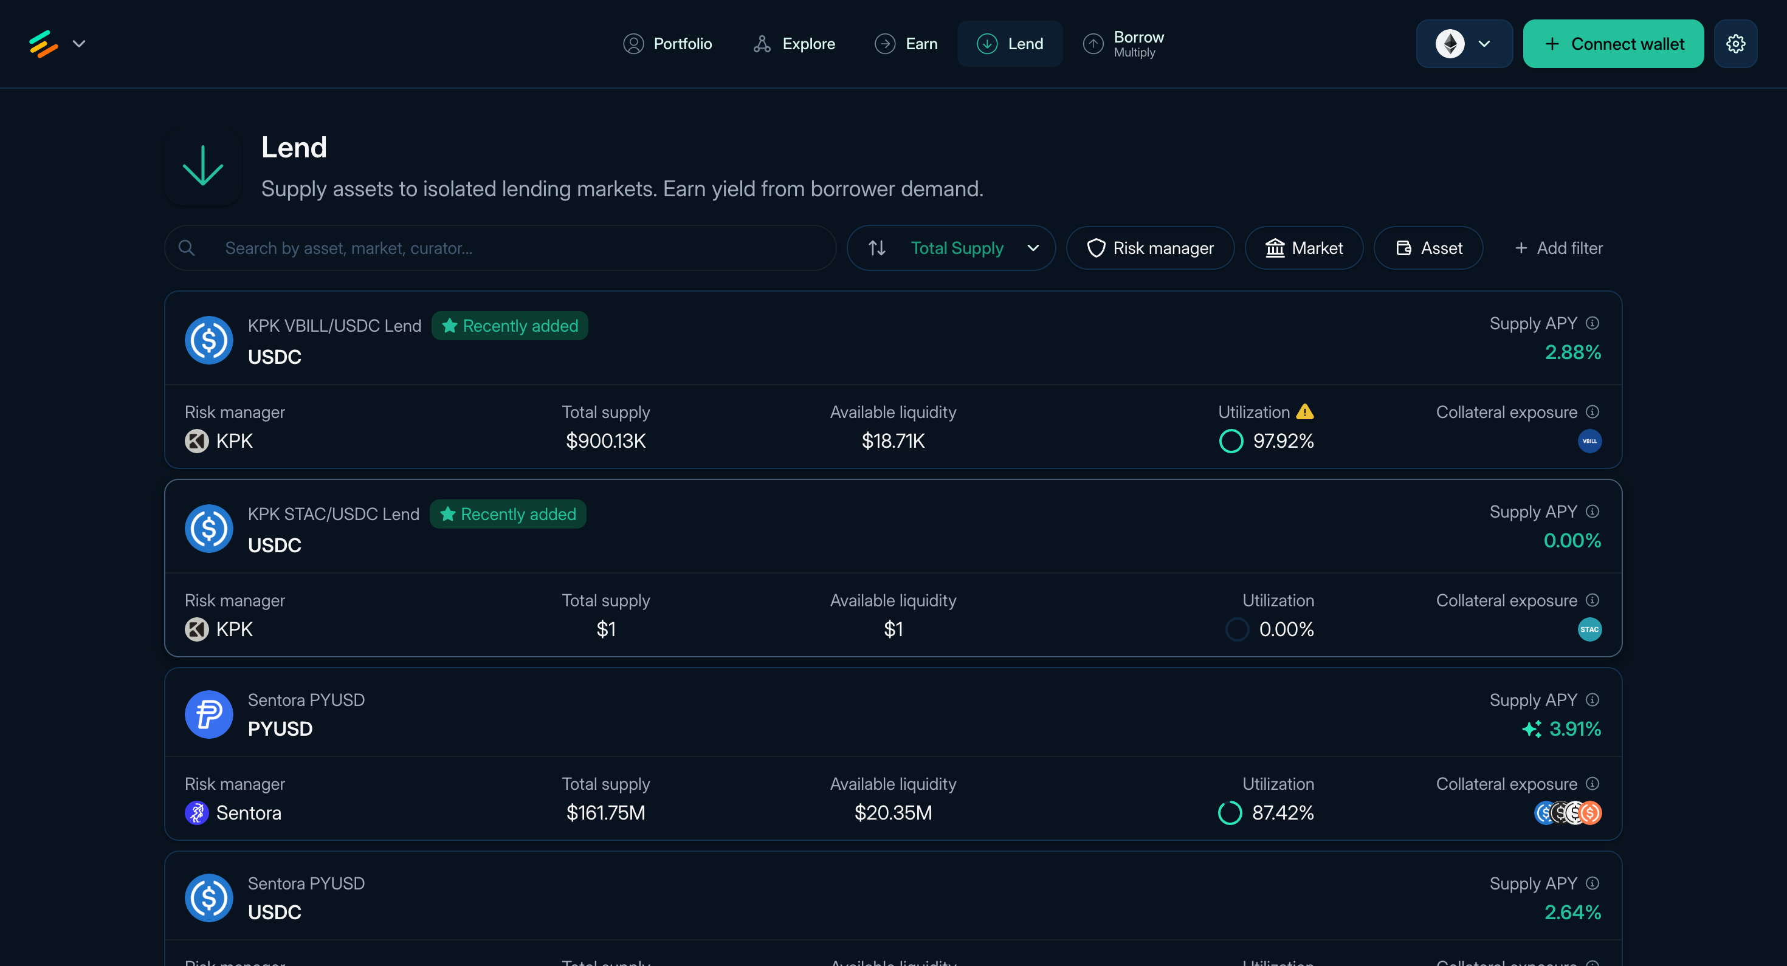
Task: Open the Sentora PYUSD market with PYUSD asset
Action: [893, 754]
